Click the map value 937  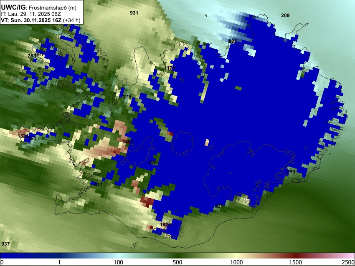click(x=5, y=244)
